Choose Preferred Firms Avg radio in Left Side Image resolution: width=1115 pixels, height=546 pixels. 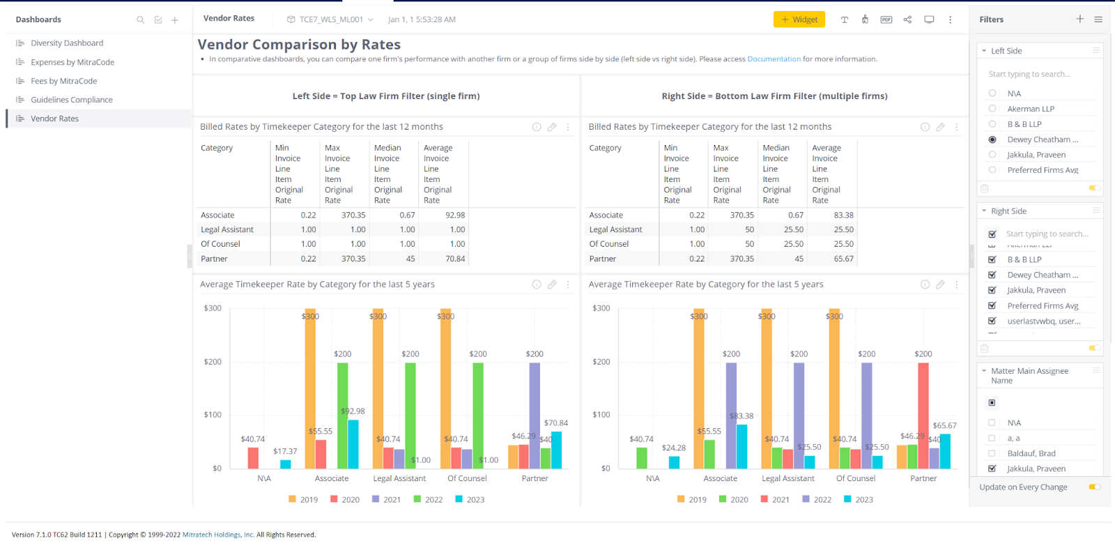(992, 170)
